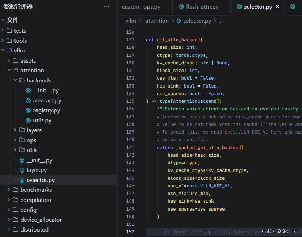Screen dimensions: 302x237
Task: Expand the tools folder chevron
Action: pos(3,40)
